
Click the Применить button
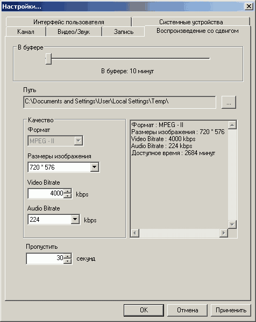click(x=231, y=310)
